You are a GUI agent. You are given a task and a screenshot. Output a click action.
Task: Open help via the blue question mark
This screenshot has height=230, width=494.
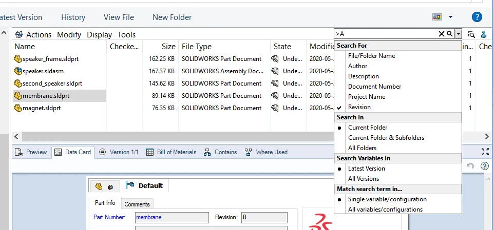pyautogui.click(x=478, y=17)
